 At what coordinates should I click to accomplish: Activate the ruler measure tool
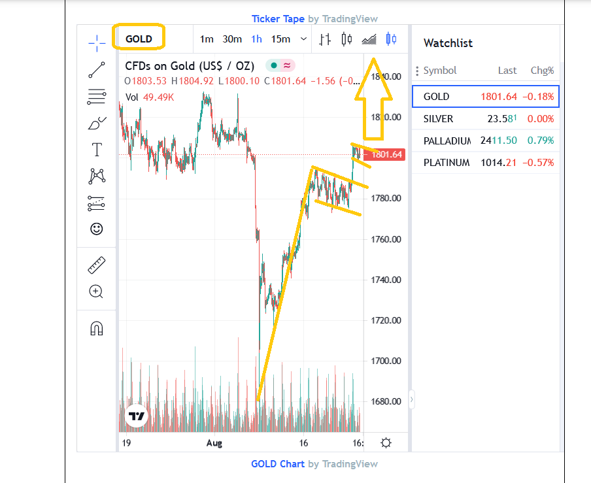tap(97, 265)
